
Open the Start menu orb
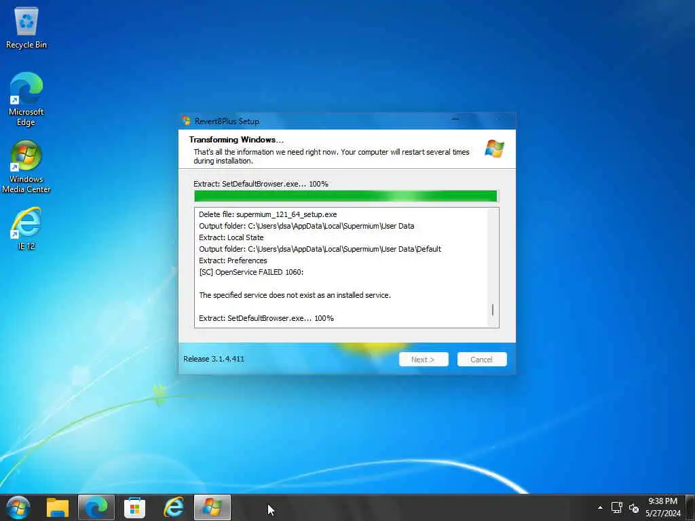tap(18, 507)
